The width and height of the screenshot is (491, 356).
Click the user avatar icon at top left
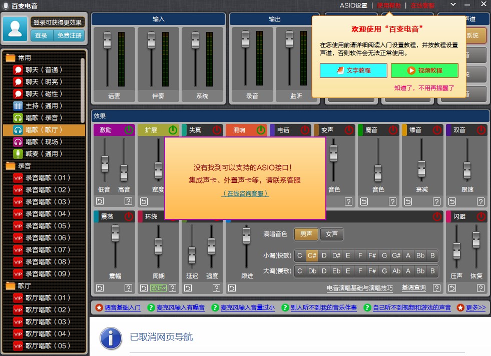click(15, 28)
